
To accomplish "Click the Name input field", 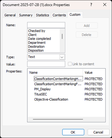I will click(x=46, y=25).
